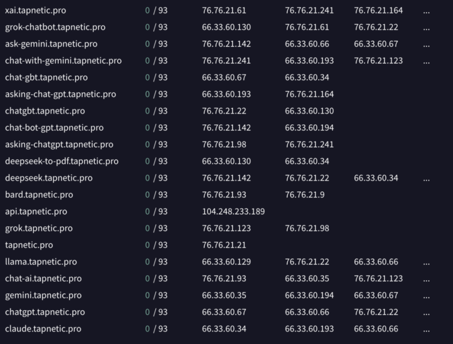
Task: Click detection ratio for grok.tapnetic.pro
Action: (x=156, y=229)
